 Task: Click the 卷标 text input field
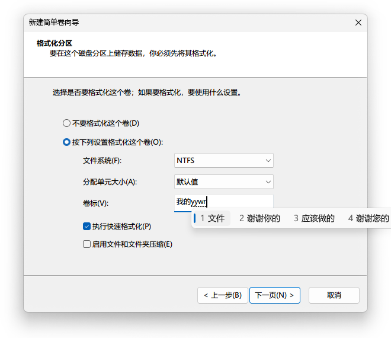click(x=224, y=202)
